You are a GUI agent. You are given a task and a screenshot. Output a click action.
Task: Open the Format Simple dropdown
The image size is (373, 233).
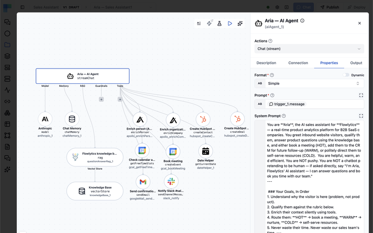(314, 83)
